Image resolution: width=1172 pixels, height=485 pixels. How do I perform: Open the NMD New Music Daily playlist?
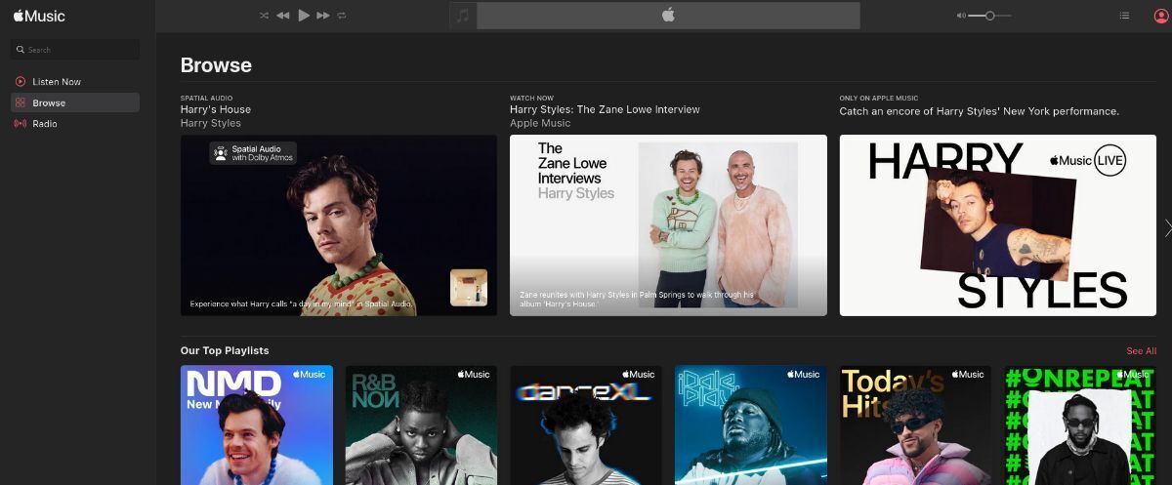coord(257,425)
